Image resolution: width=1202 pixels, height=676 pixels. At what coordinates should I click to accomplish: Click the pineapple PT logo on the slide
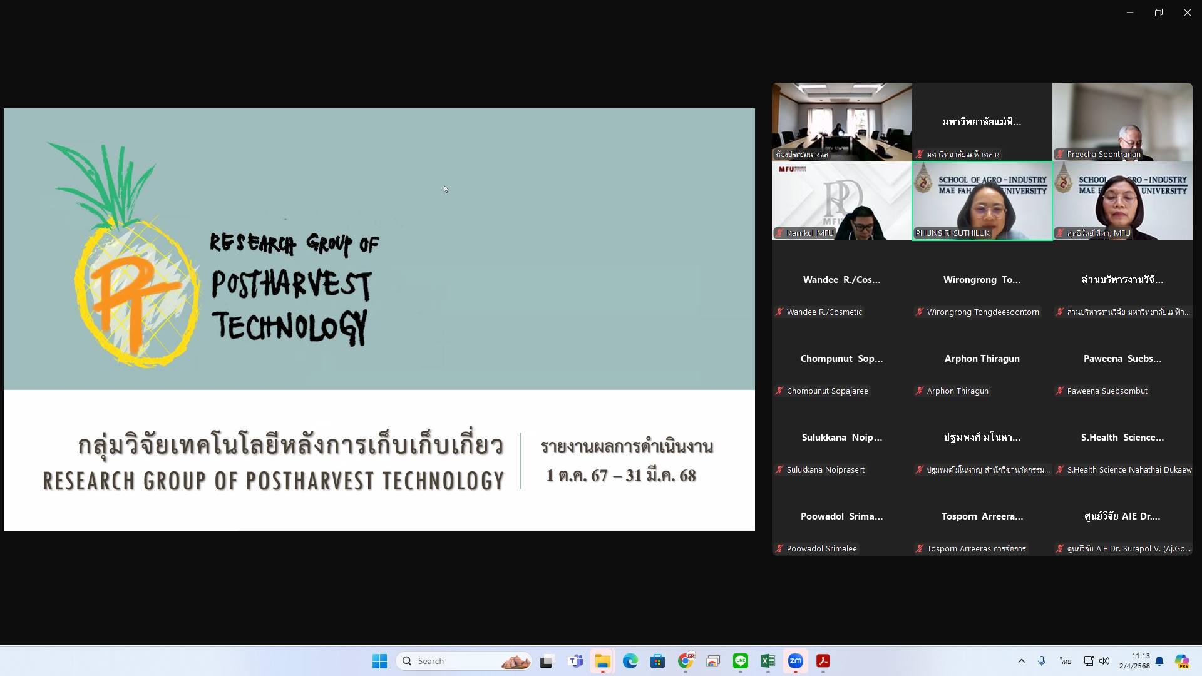(x=123, y=254)
